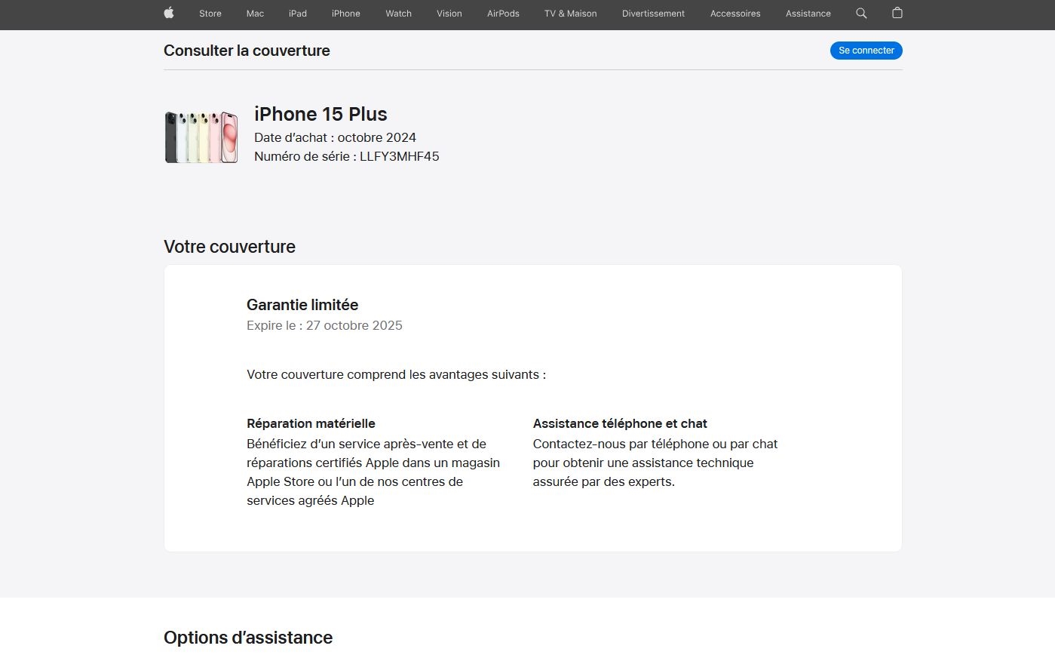This screenshot has height=658, width=1055.
Task: Click the serial number LLFY3MHF45 line
Action: click(x=347, y=156)
